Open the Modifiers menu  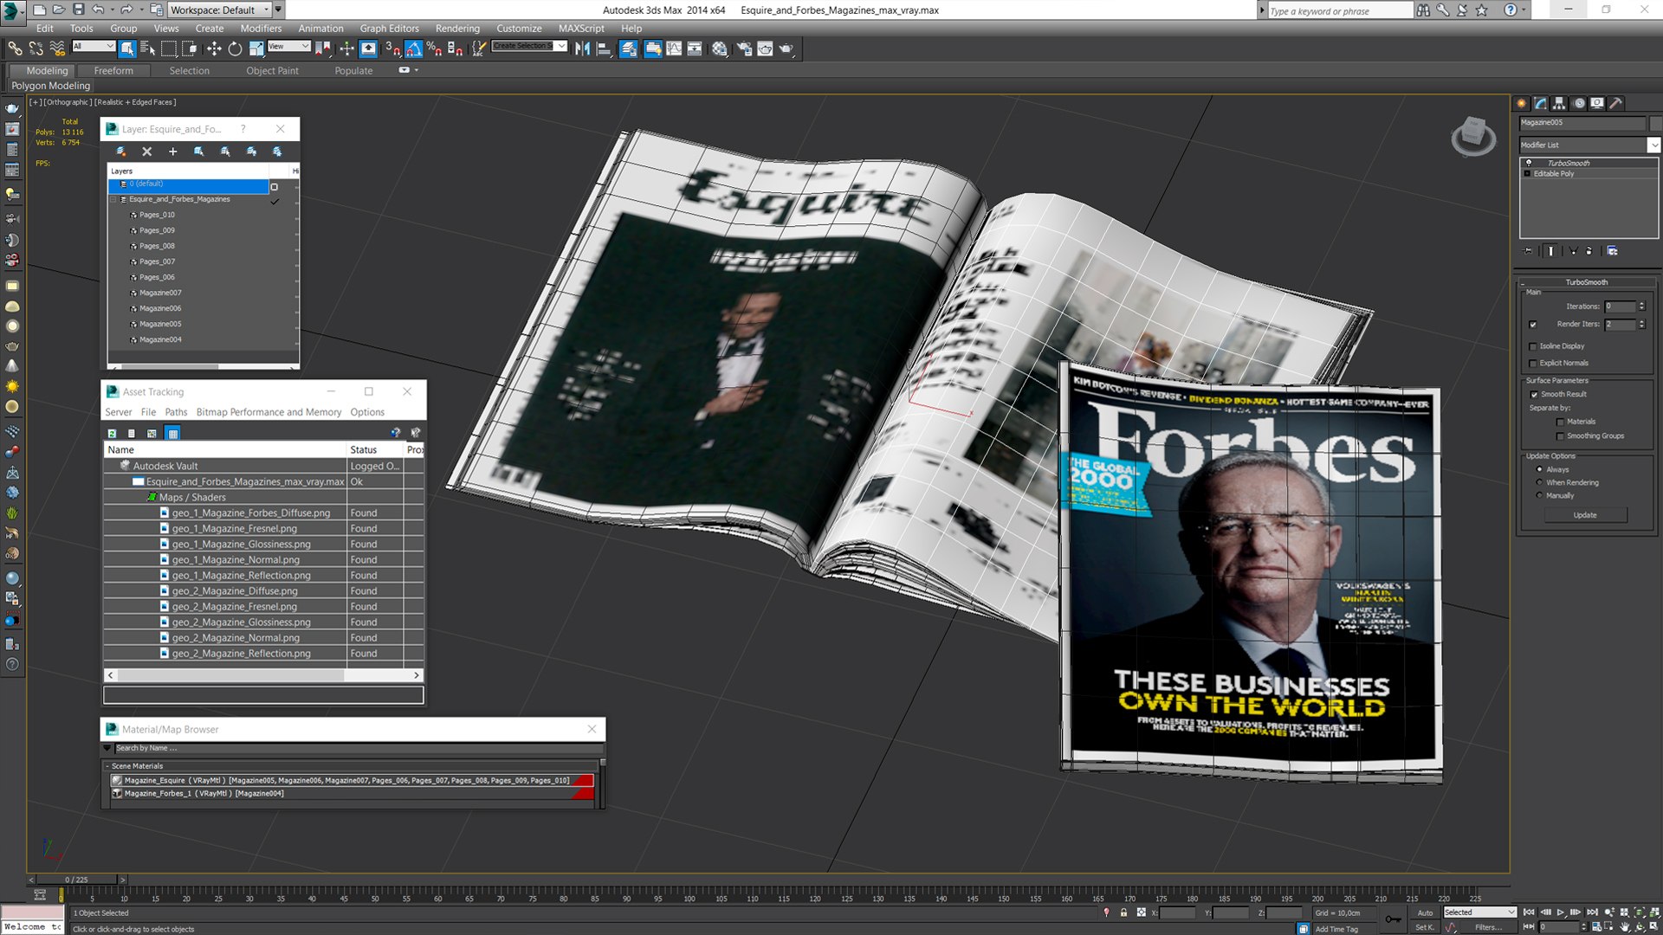click(261, 29)
